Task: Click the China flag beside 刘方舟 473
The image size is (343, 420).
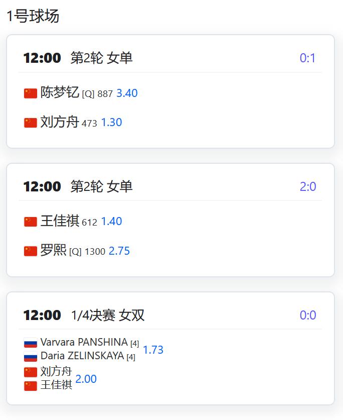Action: pos(31,123)
